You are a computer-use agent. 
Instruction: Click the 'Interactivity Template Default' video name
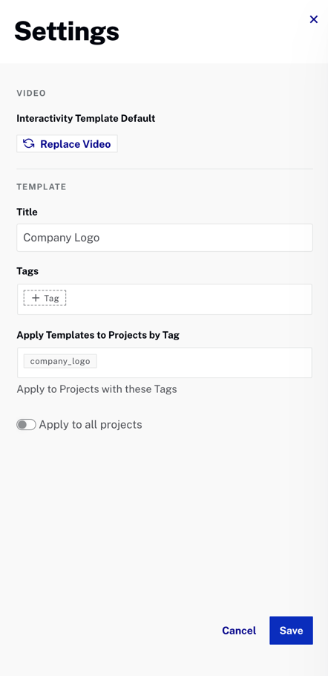86,118
